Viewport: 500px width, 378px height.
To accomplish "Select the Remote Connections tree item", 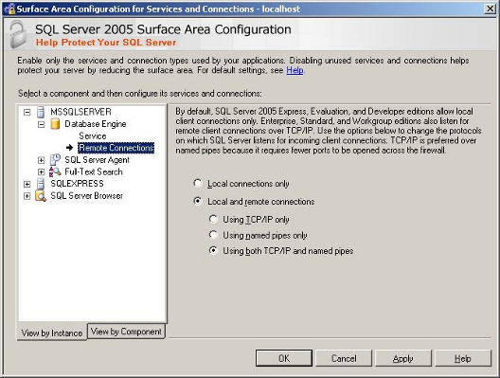I will [116, 148].
